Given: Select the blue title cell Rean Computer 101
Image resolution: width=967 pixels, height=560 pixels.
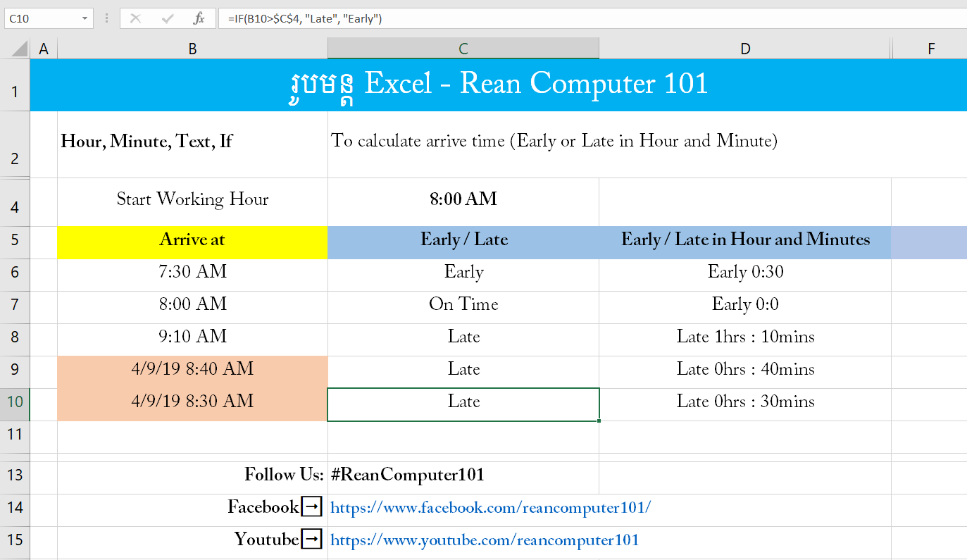Looking at the screenshot, I should 493,84.
